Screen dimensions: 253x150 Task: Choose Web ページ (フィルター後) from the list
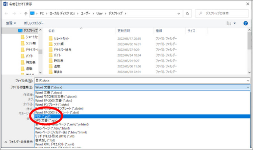(142, 132)
